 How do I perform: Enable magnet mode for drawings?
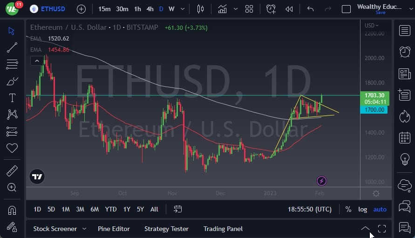pos(12,211)
